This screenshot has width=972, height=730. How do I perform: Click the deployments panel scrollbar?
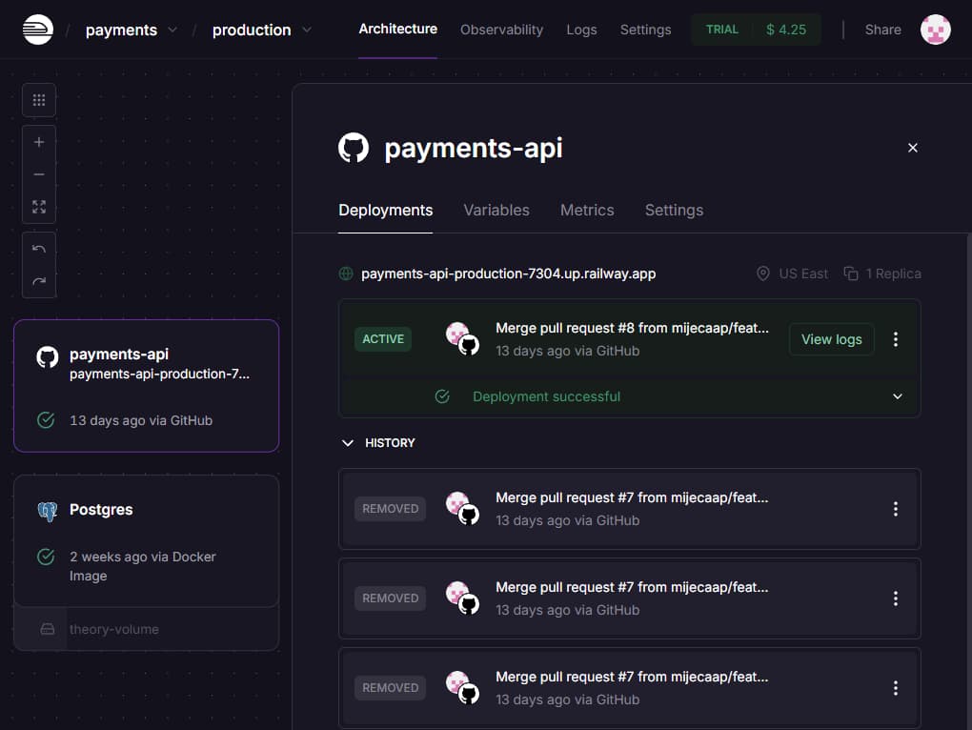click(x=969, y=481)
